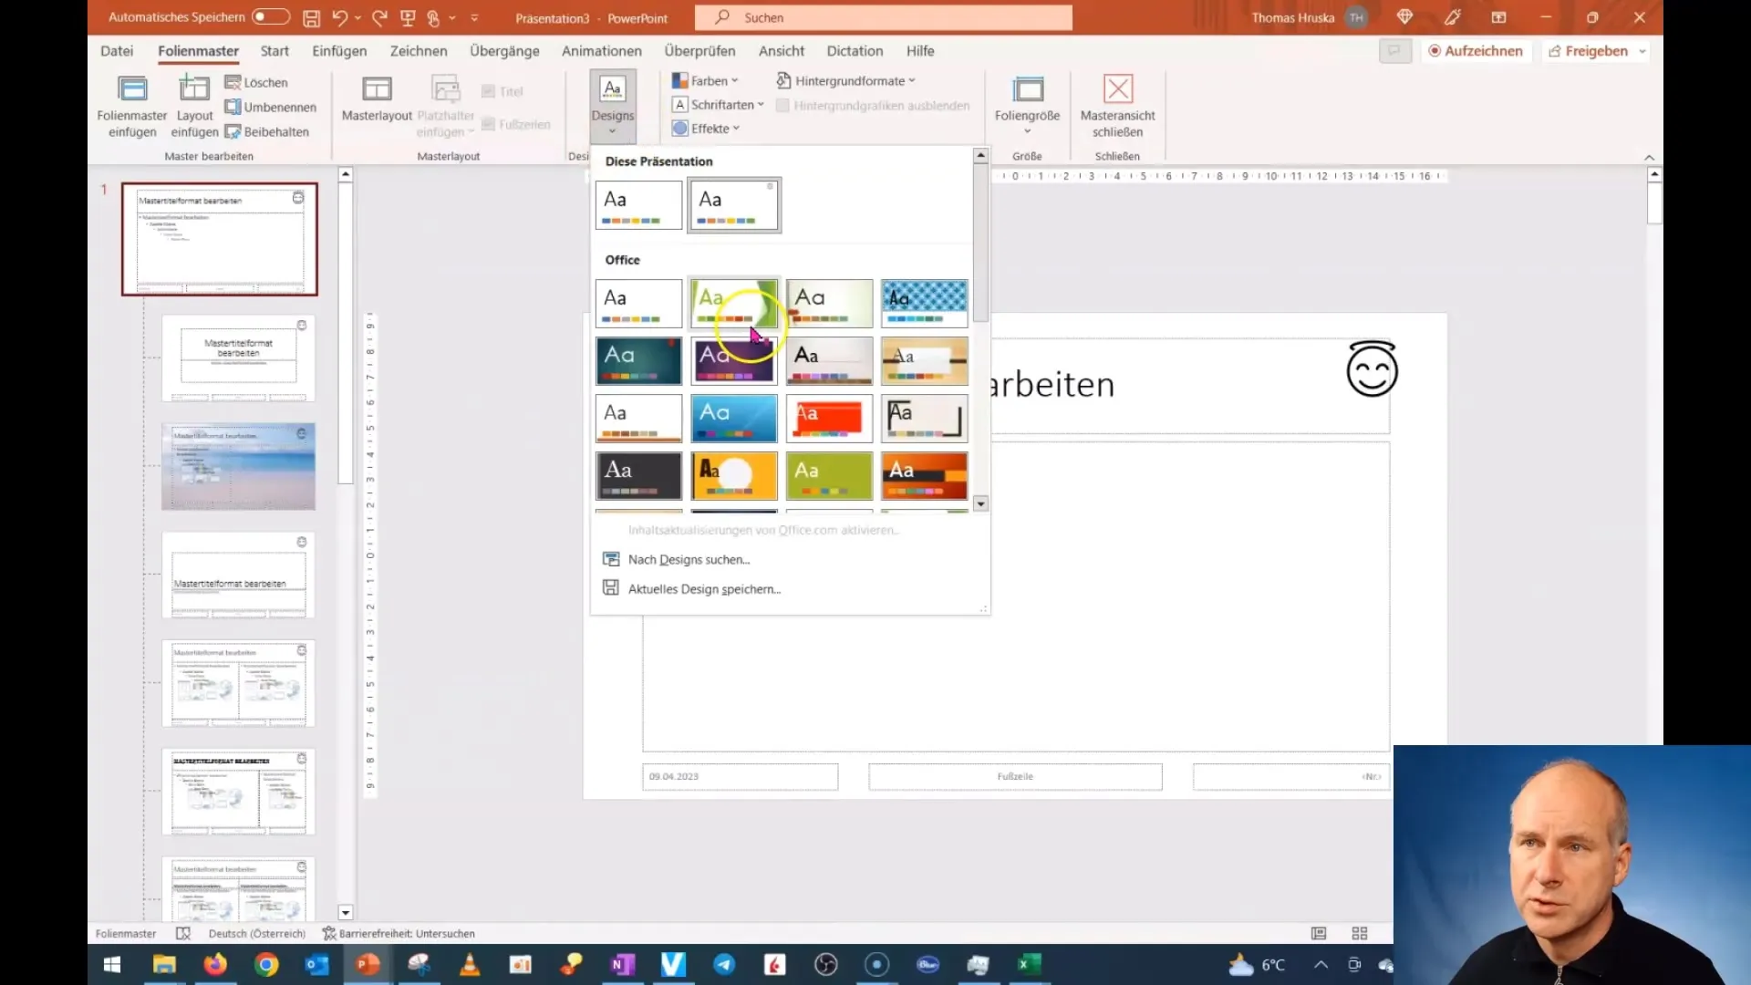Click Aktuelles Design speichern...
The width and height of the screenshot is (1751, 985).
pos(704,588)
